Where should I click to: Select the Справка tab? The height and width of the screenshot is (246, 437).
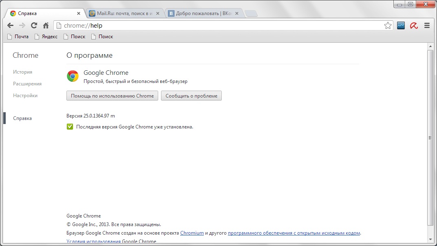(44, 13)
